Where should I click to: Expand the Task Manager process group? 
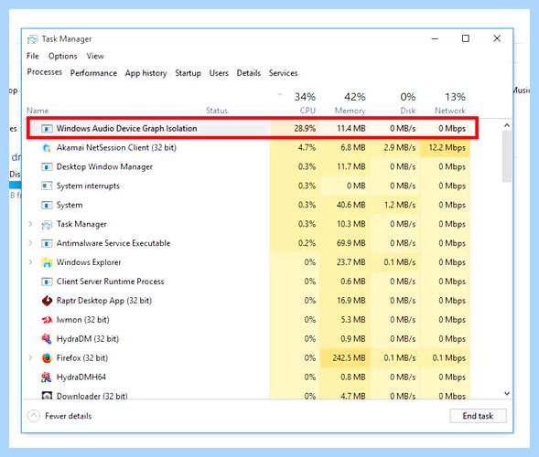(30, 224)
